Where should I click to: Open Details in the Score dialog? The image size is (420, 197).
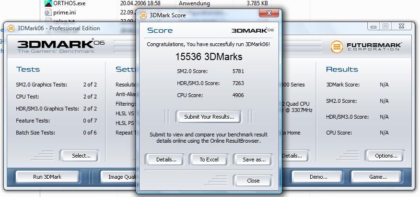point(165,160)
